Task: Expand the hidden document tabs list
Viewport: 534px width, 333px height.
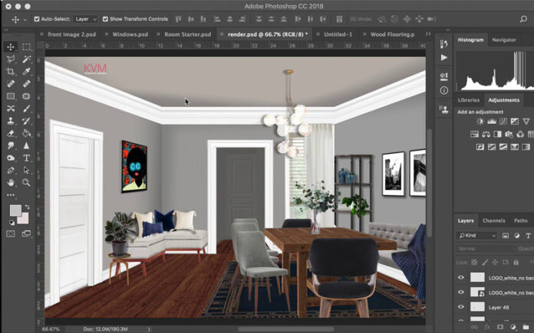Action: click(x=428, y=34)
